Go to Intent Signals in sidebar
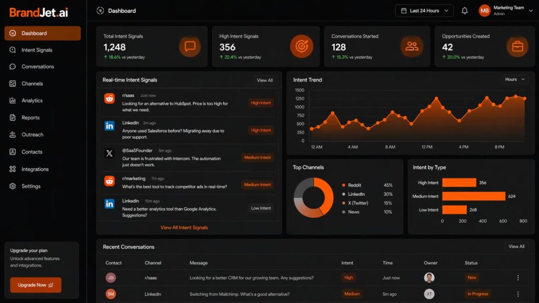539x303 pixels. [37, 50]
